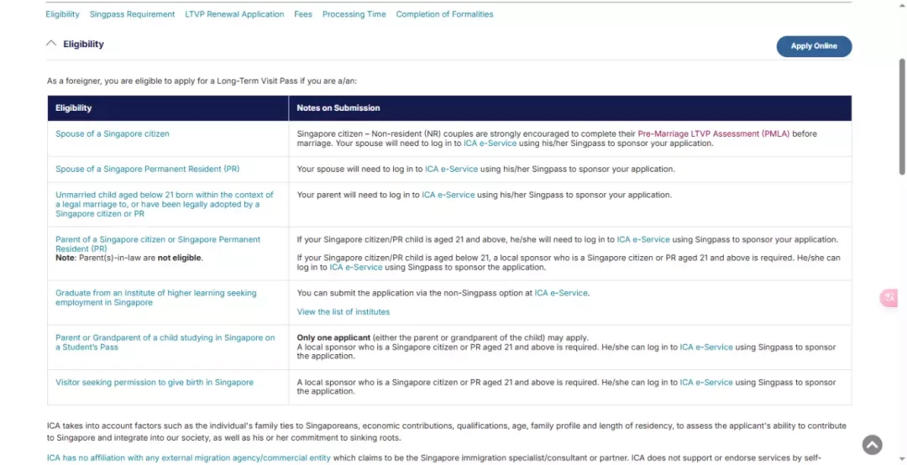Jump to LTVP Renewal Application section

click(234, 14)
